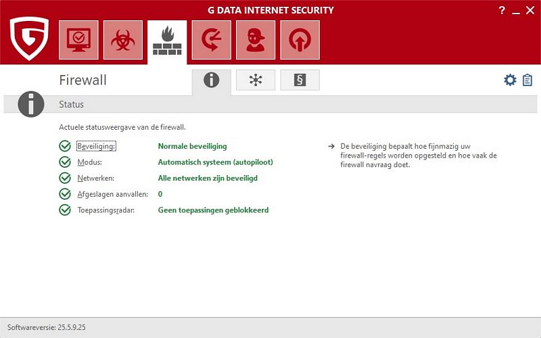The height and width of the screenshot is (338, 541).
Task: Click the Softwareversie 25.5.9.25 text
Action: [x=47, y=327]
